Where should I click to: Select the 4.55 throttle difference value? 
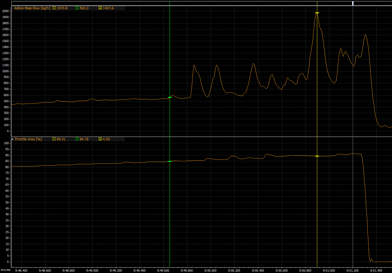106,139
